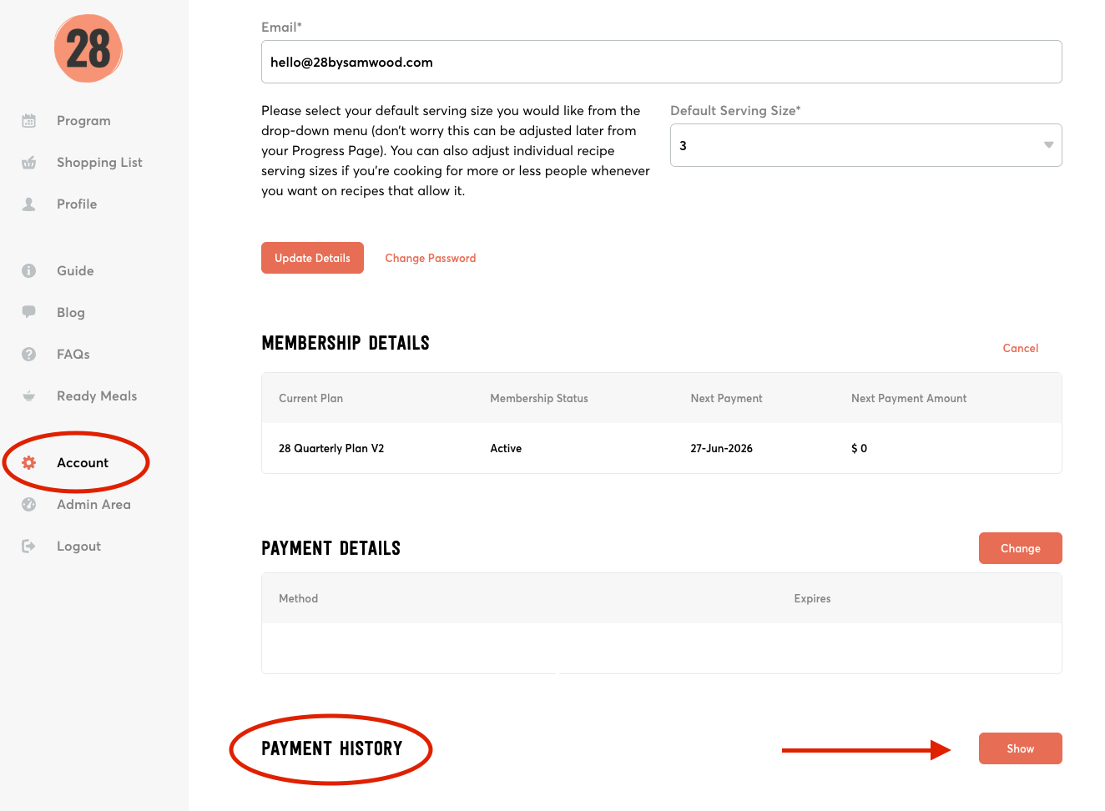Click the 28 logo in sidebar
1105x811 pixels.
88,48
